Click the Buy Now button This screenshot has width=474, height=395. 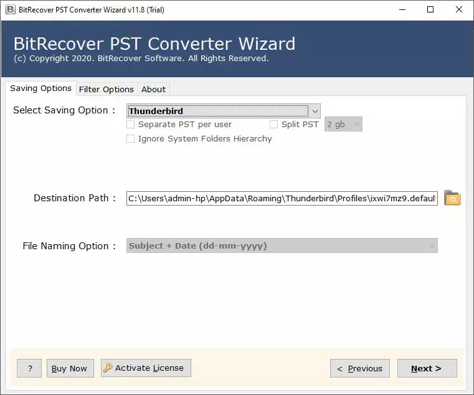pyautogui.click(x=70, y=368)
